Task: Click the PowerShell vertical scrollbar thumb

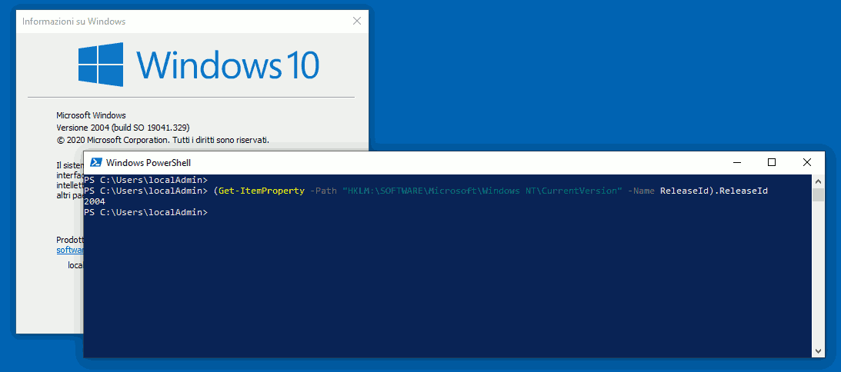Action: pyautogui.click(x=818, y=194)
